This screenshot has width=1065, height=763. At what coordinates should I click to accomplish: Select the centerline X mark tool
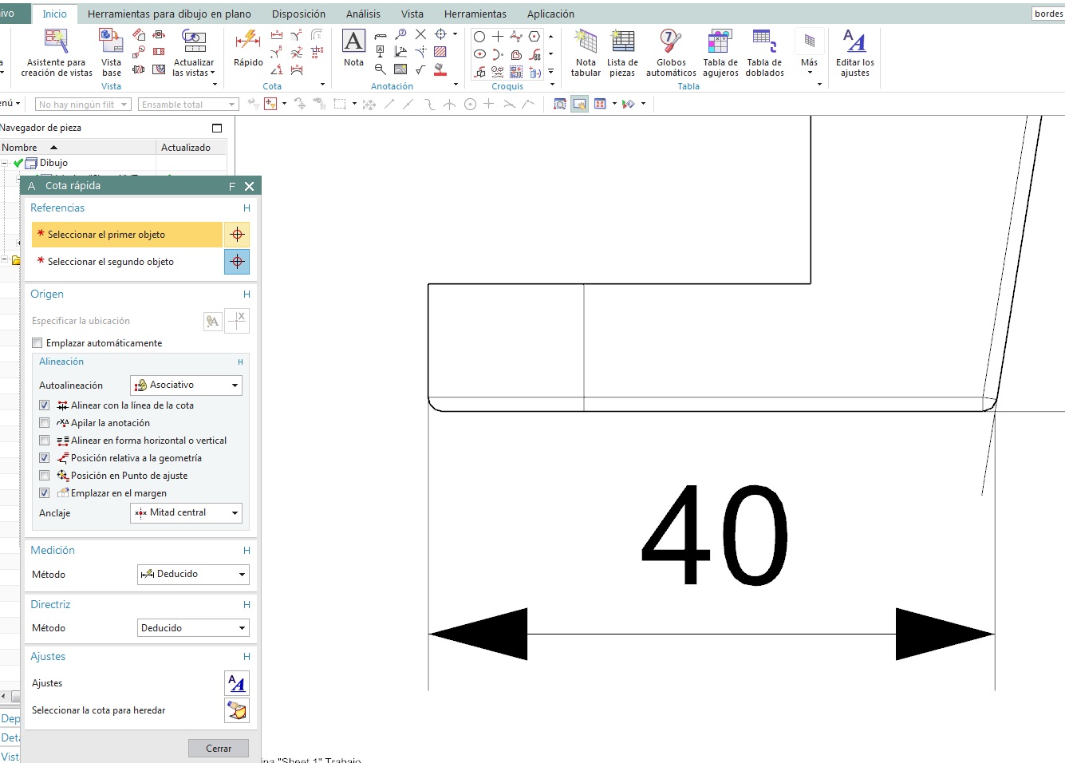click(x=420, y=34)
